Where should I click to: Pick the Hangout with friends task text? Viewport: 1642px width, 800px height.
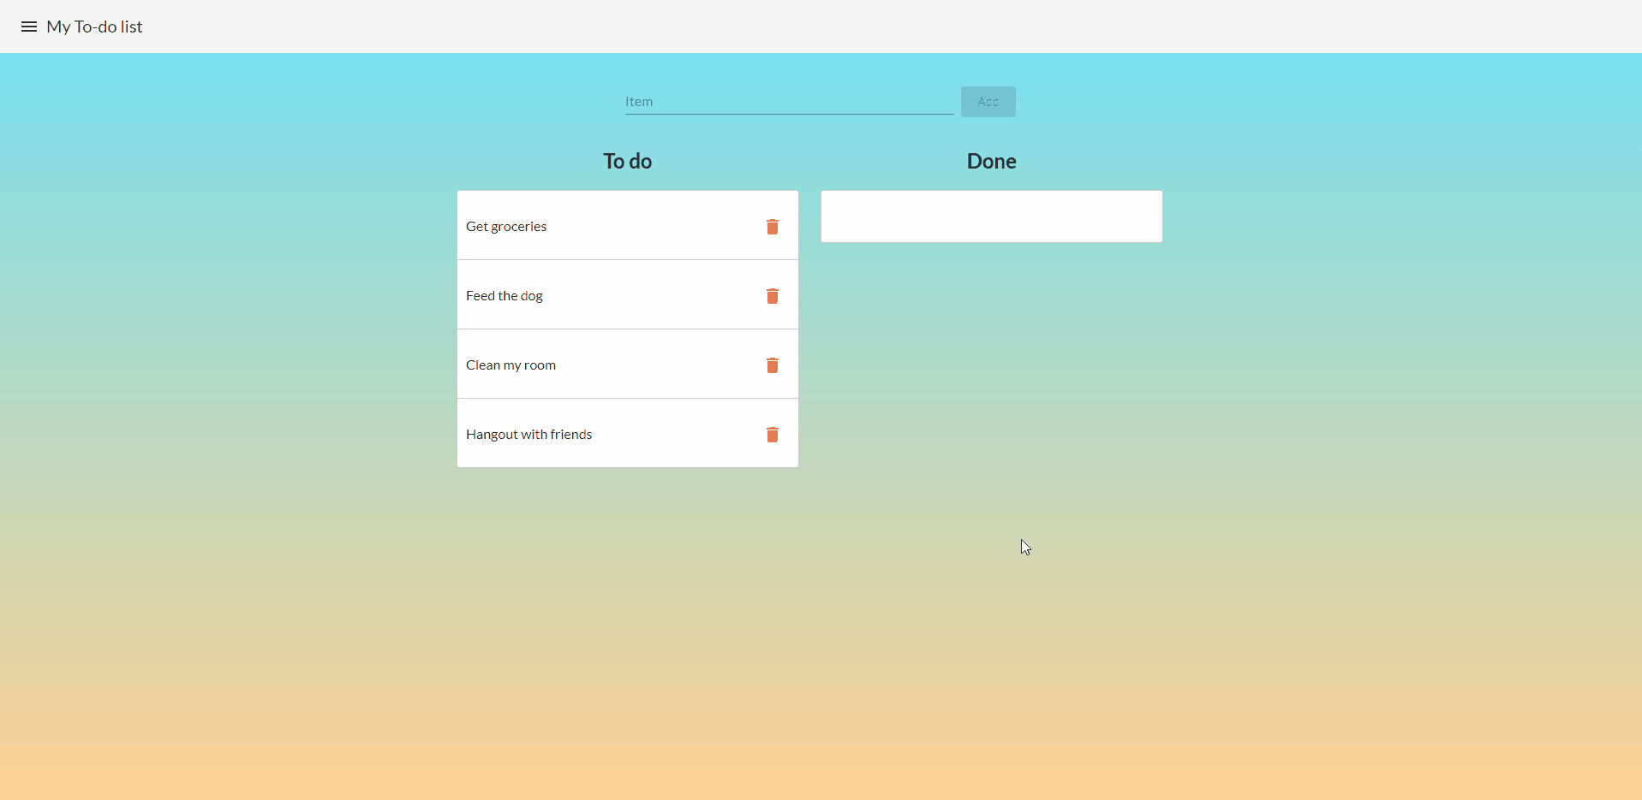[x=528, y=435]
